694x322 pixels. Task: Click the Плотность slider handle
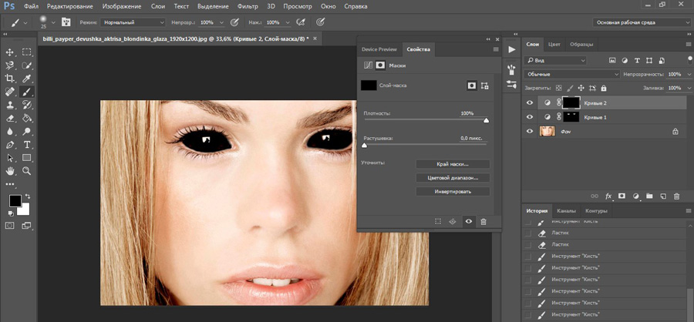coord(486,120)
